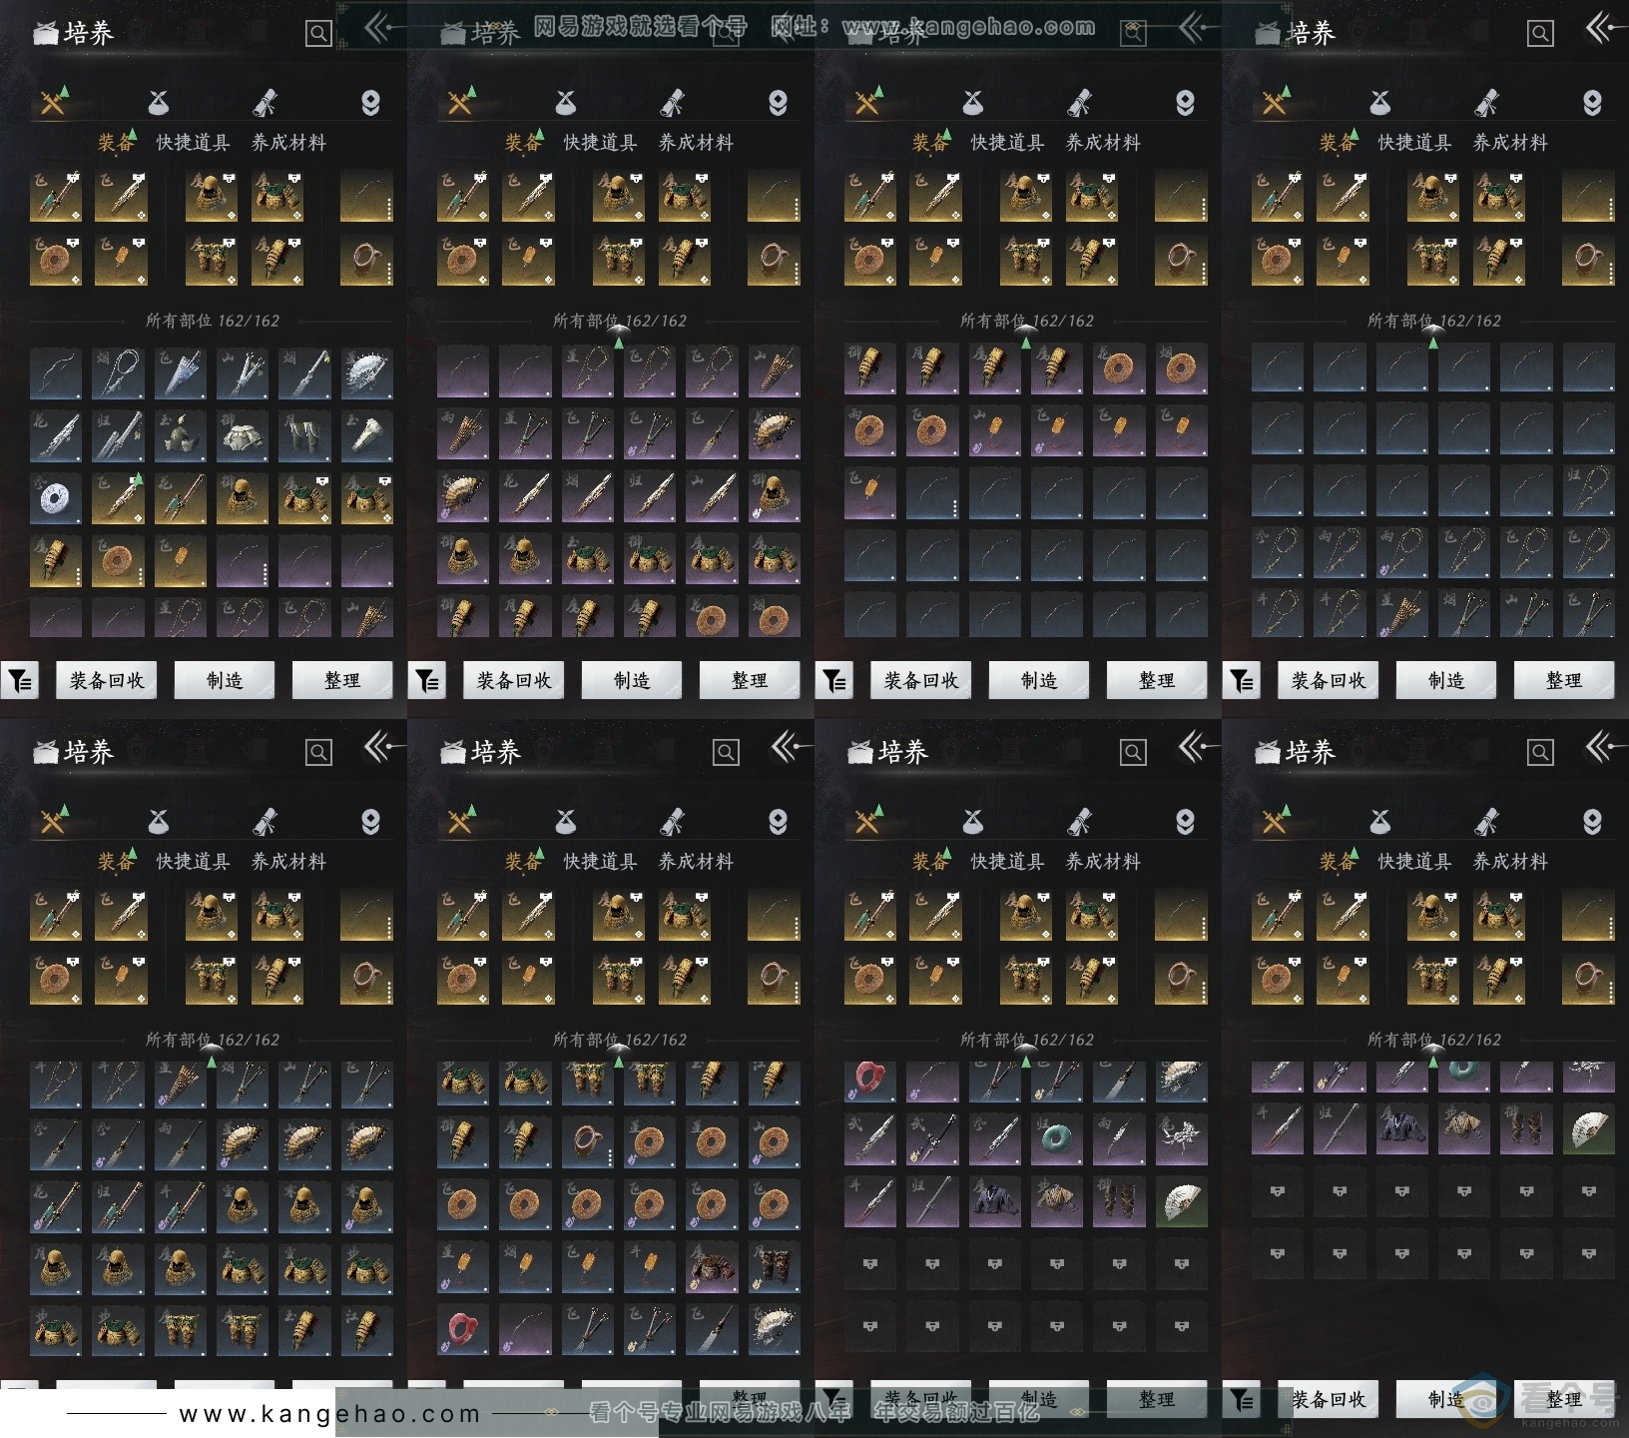Select the red ring in bottom-row second panel
This screenshot has width=1629, height=1438.
[463, 1329]
